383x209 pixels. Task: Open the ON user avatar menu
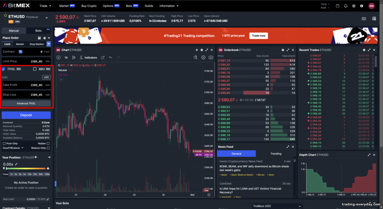pos(371,6)
